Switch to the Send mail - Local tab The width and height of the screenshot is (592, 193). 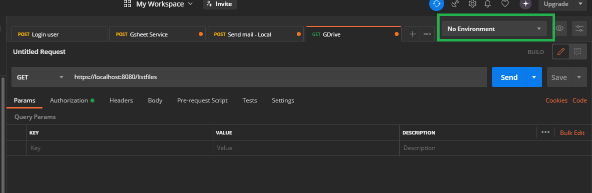click(256, 34)
